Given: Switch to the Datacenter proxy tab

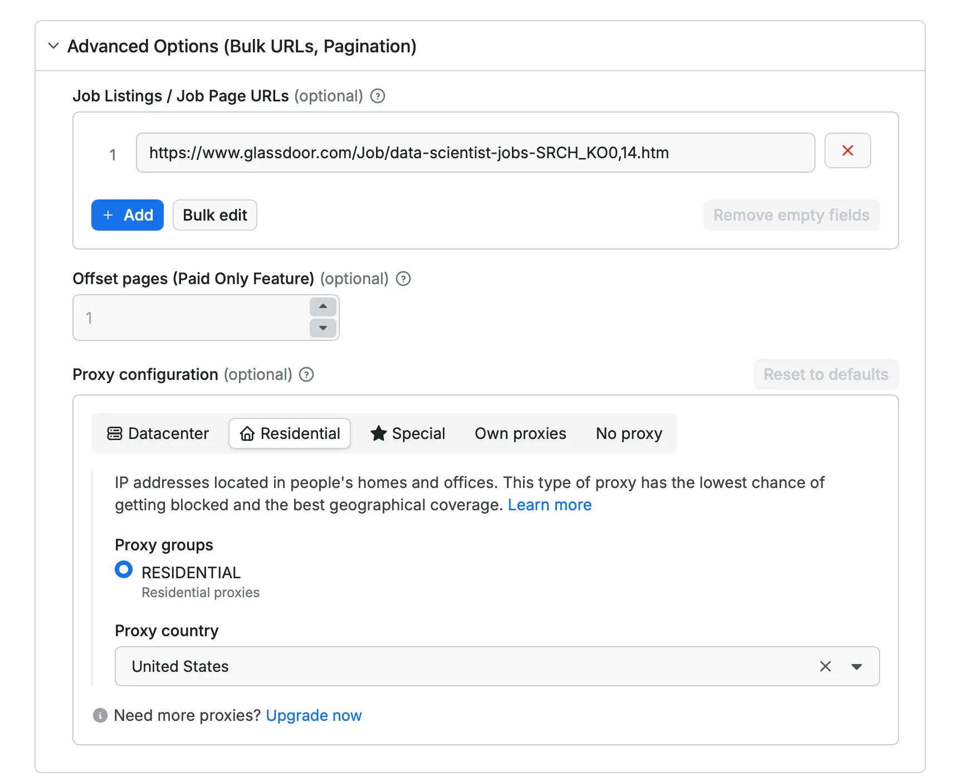Looking at the screenshot, I should pos(158,433).
